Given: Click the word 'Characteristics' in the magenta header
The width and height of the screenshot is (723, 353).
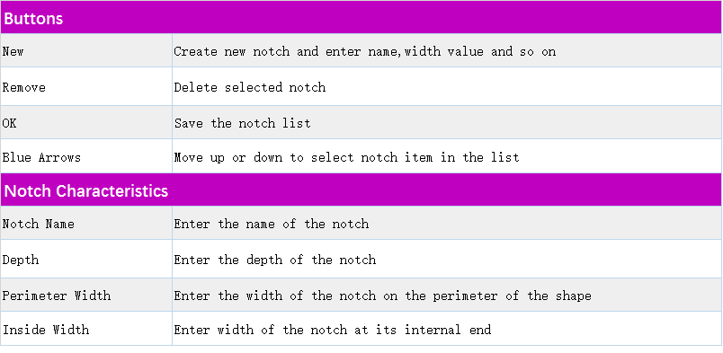Looking at the screenshot, I should 112,190.
